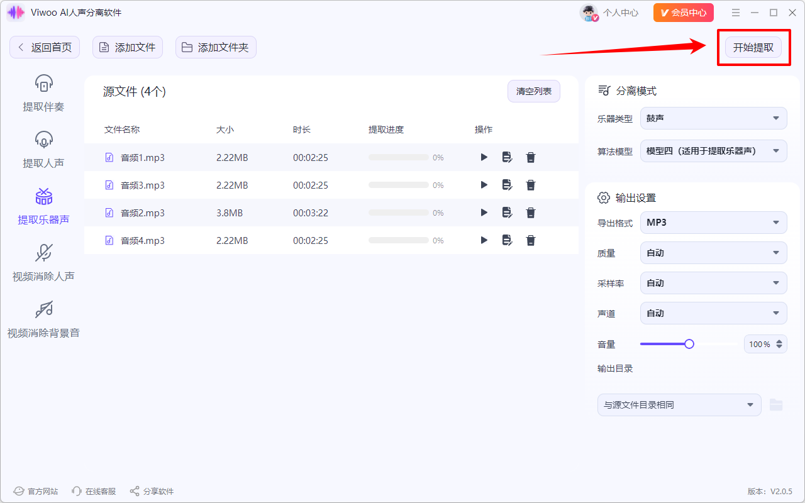The height and width of the screenshot is (503, 805).
Task: Click the 音量 volume slider handle
Action: [x=689, y=344]
